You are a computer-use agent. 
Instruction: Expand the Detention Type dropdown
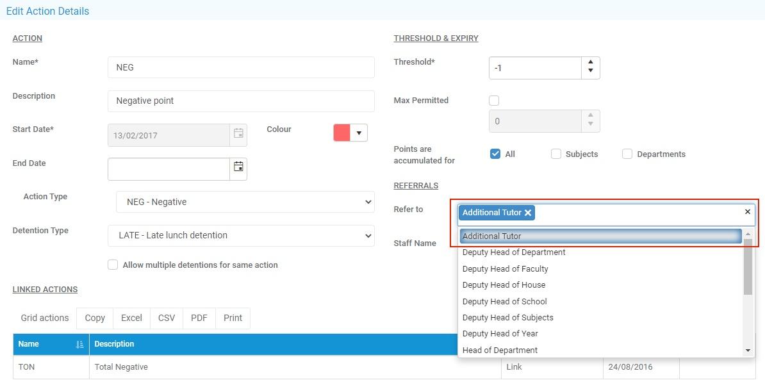coord(241,235)
